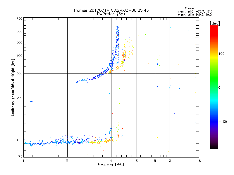Click the x-axis '6' tick label

(137, 161)
